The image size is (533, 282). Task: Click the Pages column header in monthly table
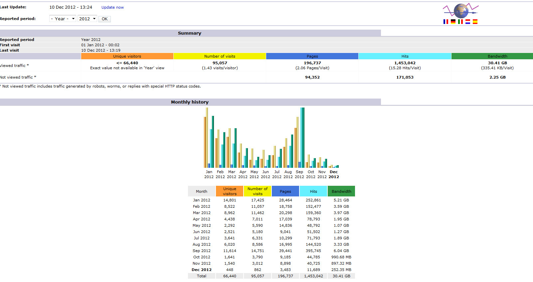pyautogui.click(x=285, y=191)
